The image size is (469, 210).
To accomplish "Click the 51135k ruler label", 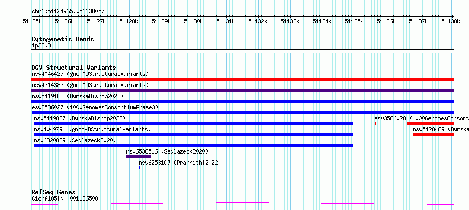I will (x=354, y=21).
